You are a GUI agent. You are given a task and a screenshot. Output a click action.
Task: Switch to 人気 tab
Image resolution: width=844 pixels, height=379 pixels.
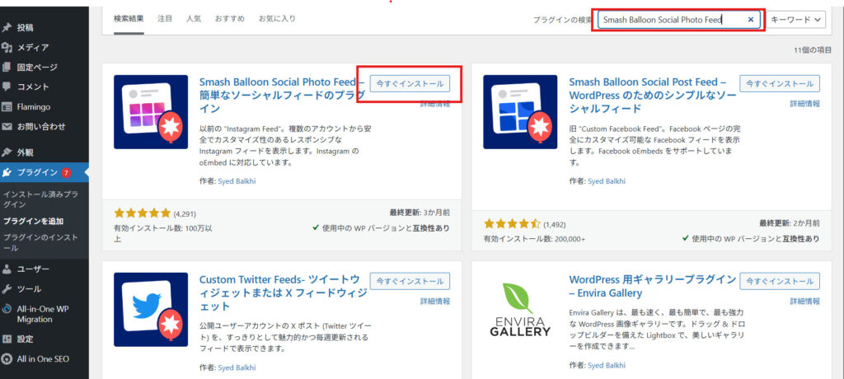tap(194, 19)
